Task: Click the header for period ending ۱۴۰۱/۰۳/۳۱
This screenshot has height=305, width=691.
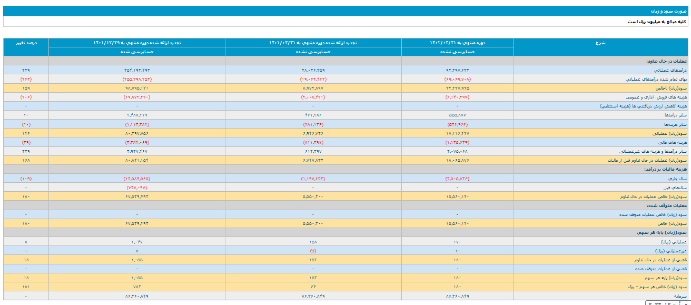Action: 313,43
